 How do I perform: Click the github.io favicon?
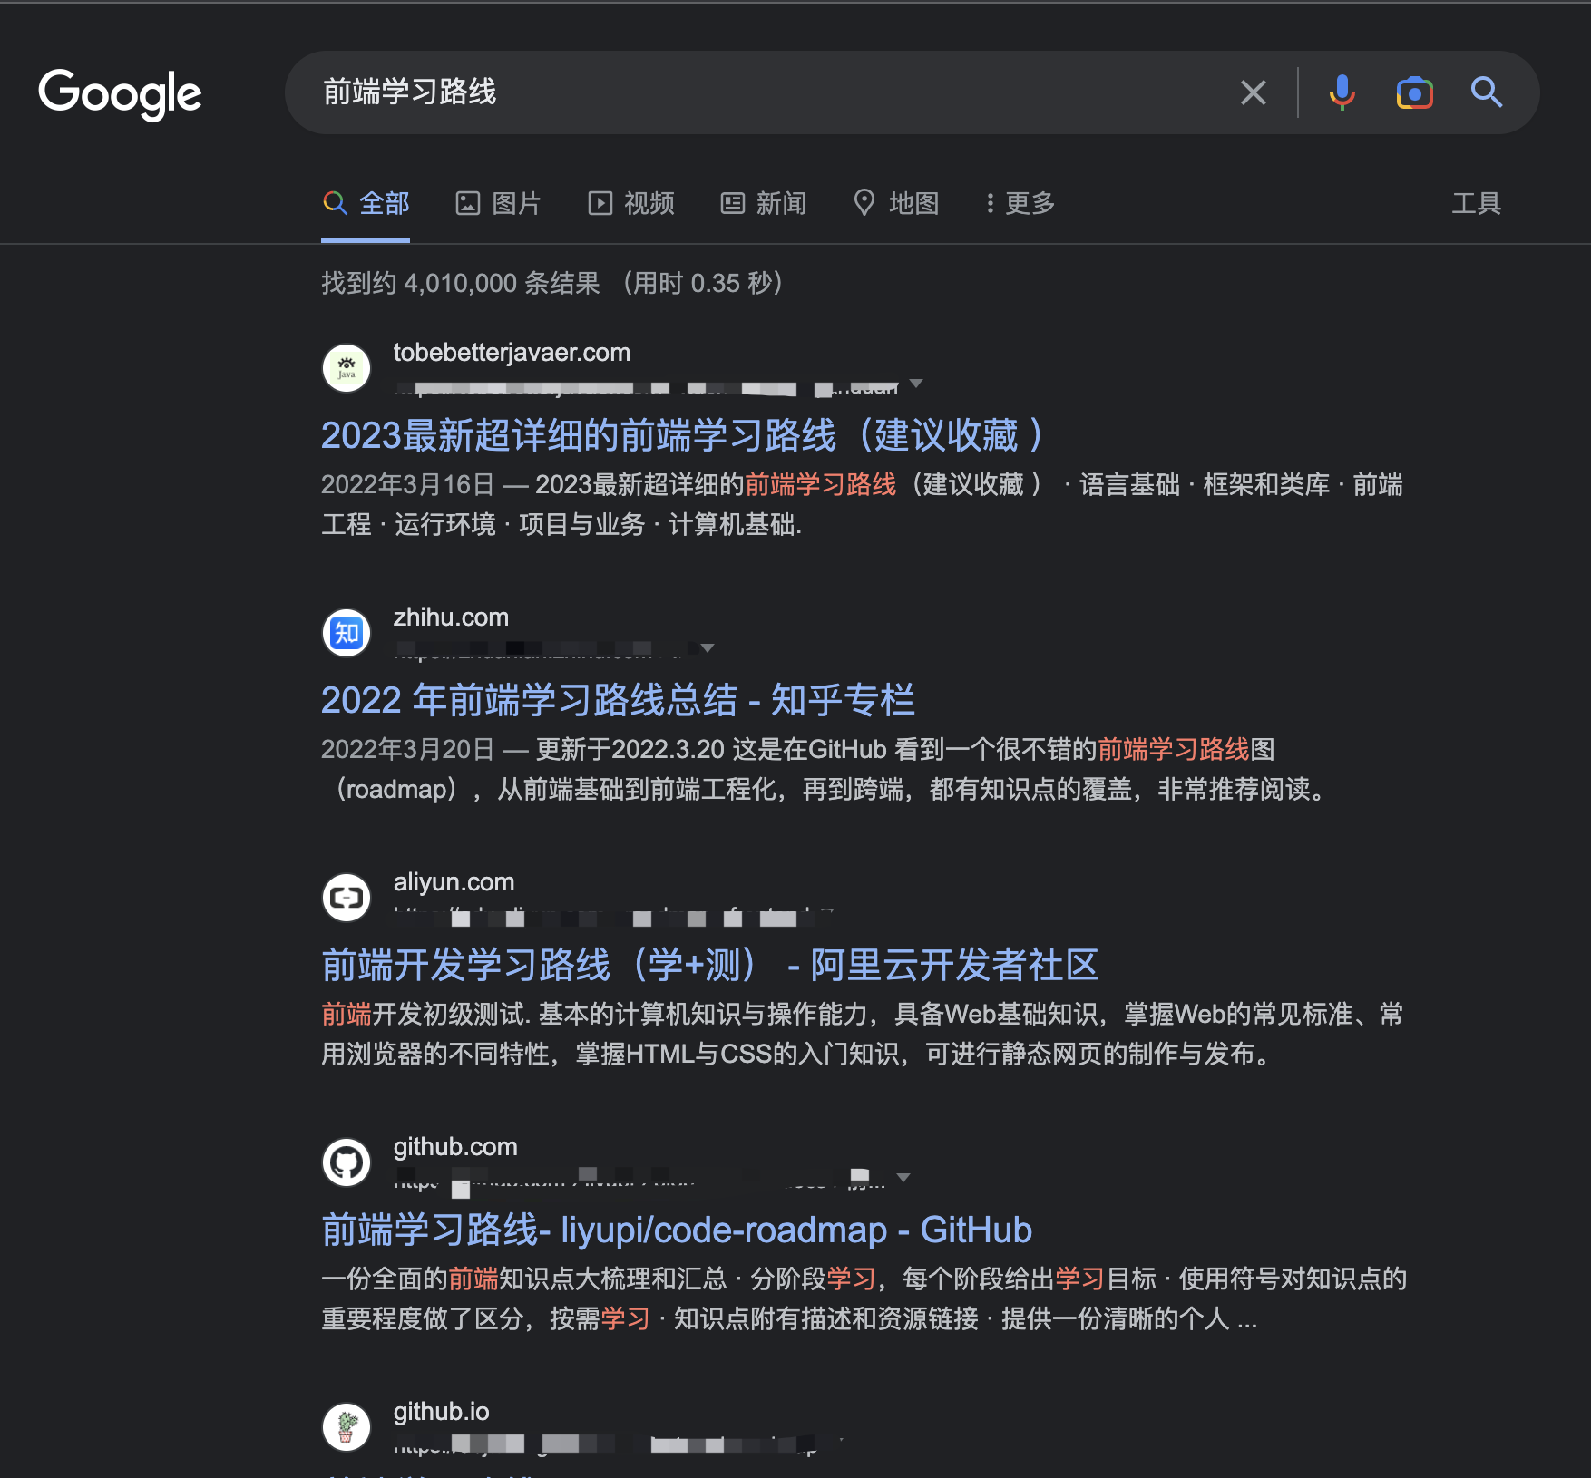point(347,1427)
